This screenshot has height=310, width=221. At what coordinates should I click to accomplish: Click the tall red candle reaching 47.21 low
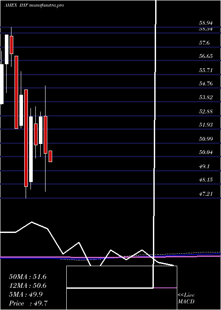click(x=26, y=138)
